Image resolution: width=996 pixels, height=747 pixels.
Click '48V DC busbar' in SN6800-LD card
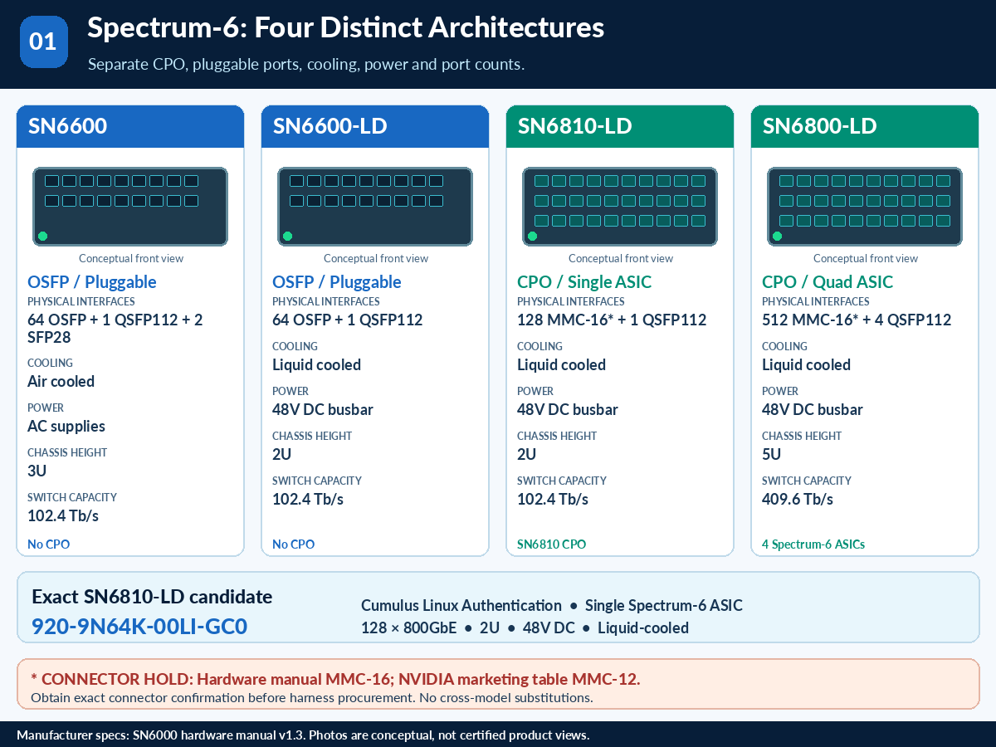click(813, 410)
